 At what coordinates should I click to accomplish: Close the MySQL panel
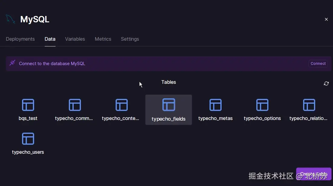pos(326,19)
